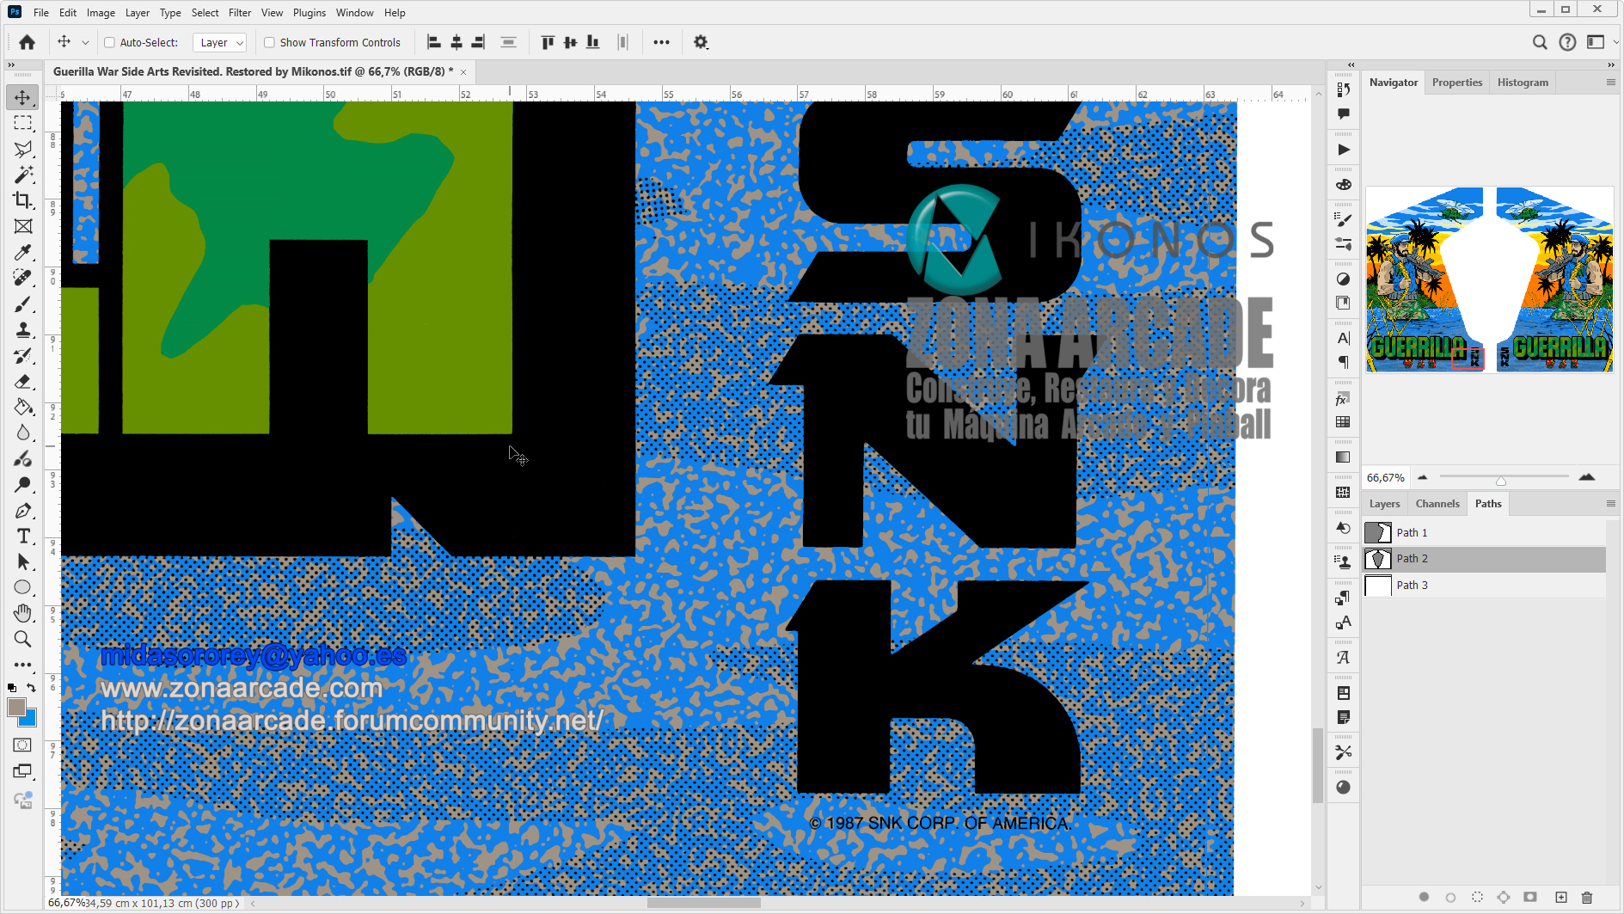This screenshot has width=1624, height=914.
Task: Delete current path trash button
Action: [x=1587, y=897]
